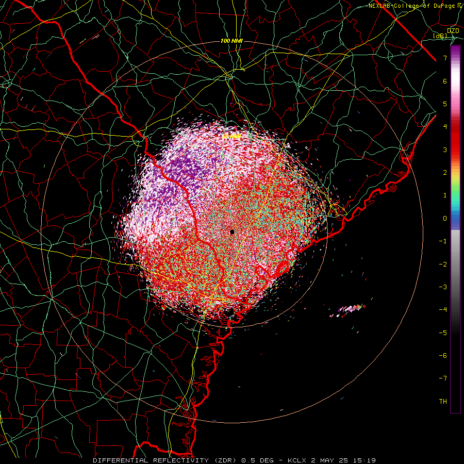
Task: Click the "-7" scale value
Action: pos(443,378)
